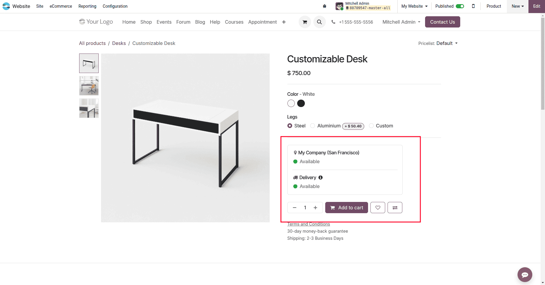Screen dimensions: 545x285
Task: Open the livechat bubble
Action: [525, 274]
